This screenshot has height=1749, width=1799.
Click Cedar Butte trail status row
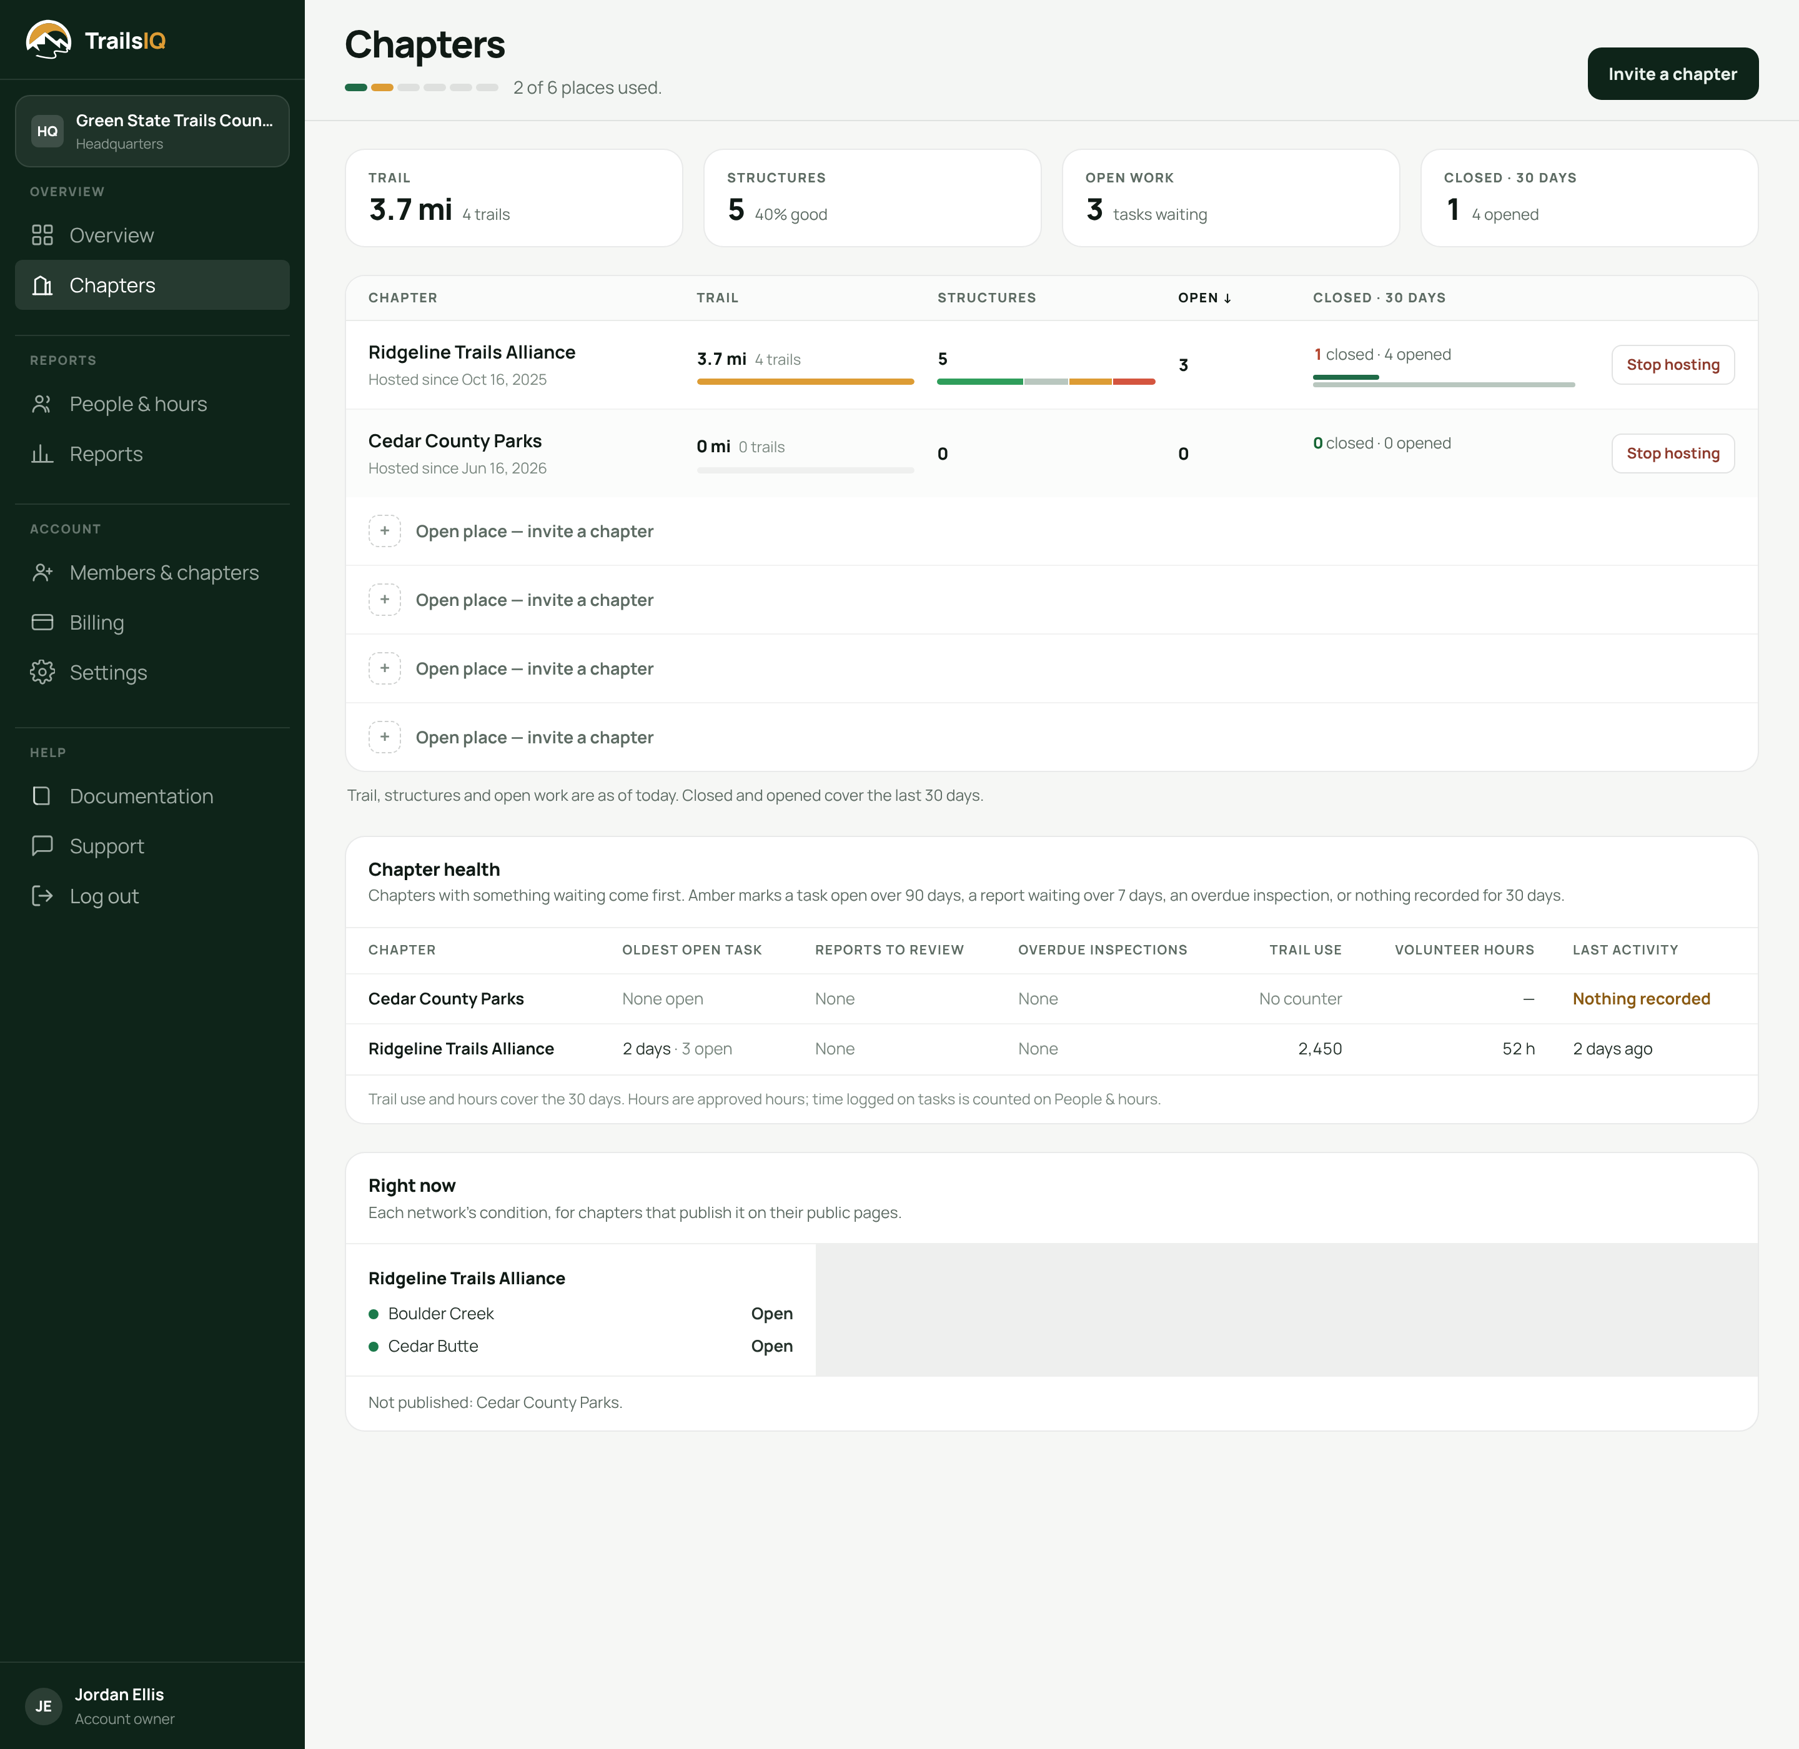[x=580, y=1345]
